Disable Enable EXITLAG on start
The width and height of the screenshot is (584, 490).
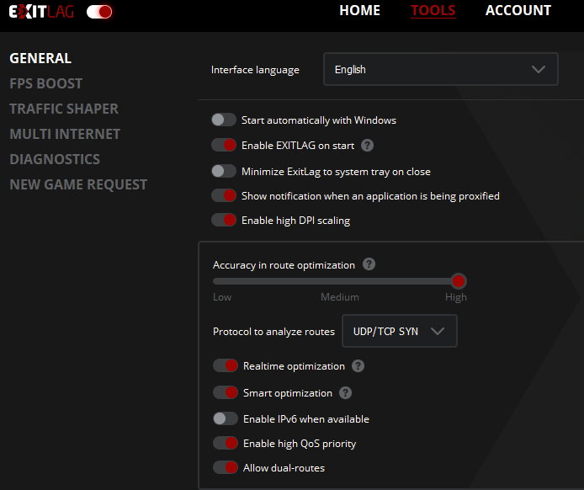click(x=224, y=145)
